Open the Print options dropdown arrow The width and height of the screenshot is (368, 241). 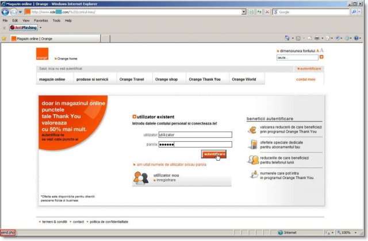(323, 38)
